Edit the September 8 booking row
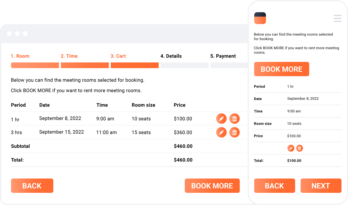The height and width of the screenshot is (205, 348). tap(221, 119)
